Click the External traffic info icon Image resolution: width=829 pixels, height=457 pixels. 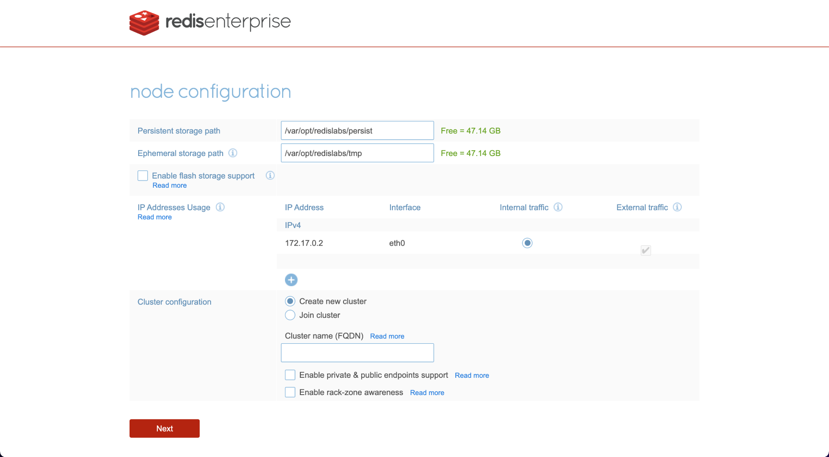pos(677,207)
